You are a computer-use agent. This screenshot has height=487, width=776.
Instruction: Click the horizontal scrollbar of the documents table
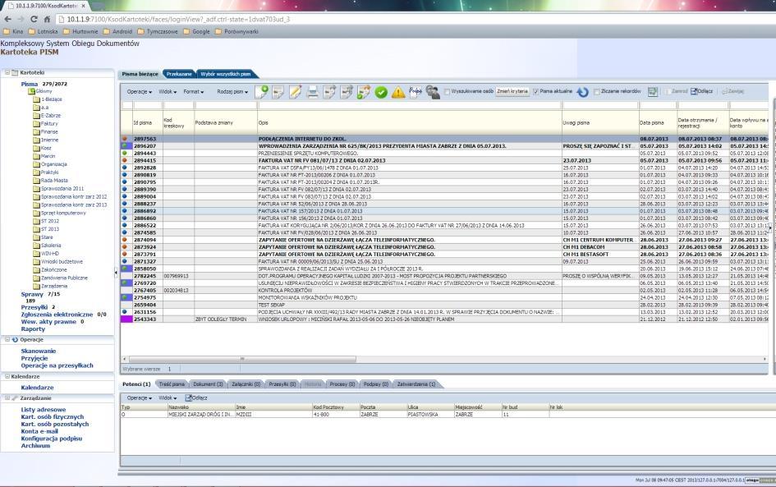coord(242,360)
